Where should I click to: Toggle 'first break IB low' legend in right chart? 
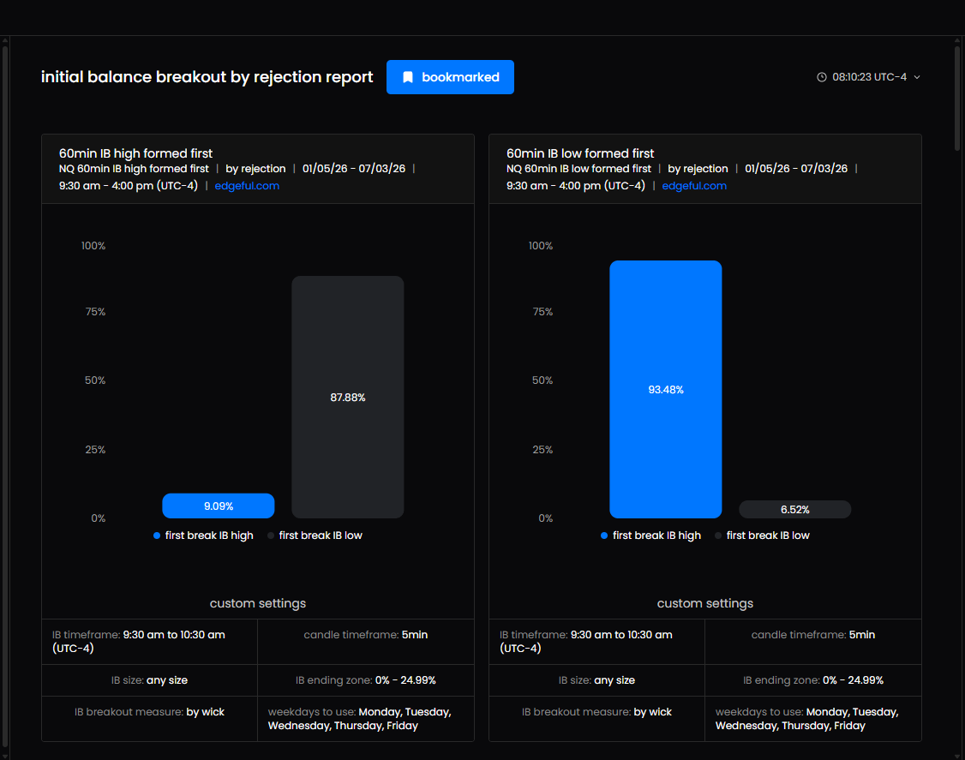point(763,536)
